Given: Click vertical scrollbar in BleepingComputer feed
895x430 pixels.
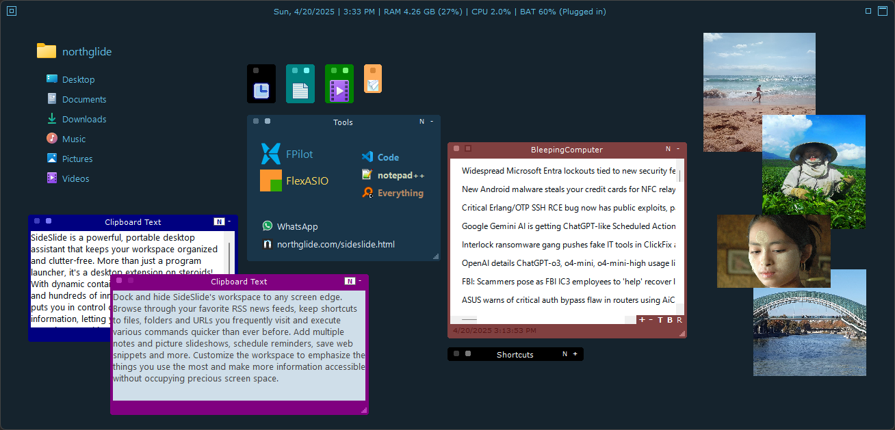Looking at the screenshot, I should [x=680, y=174].
